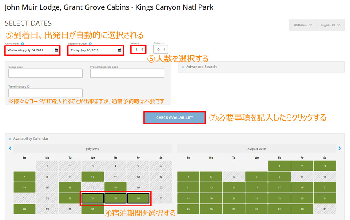
Task: Click the unavailable July 27 cell
Action: pyautogui.click(x=161, y=199)
